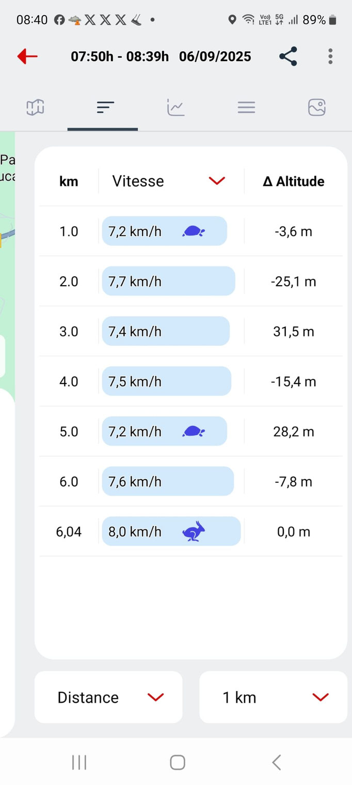Open Android recent apps button
This screenshot has height=785, width=352.
coord(79,762)
